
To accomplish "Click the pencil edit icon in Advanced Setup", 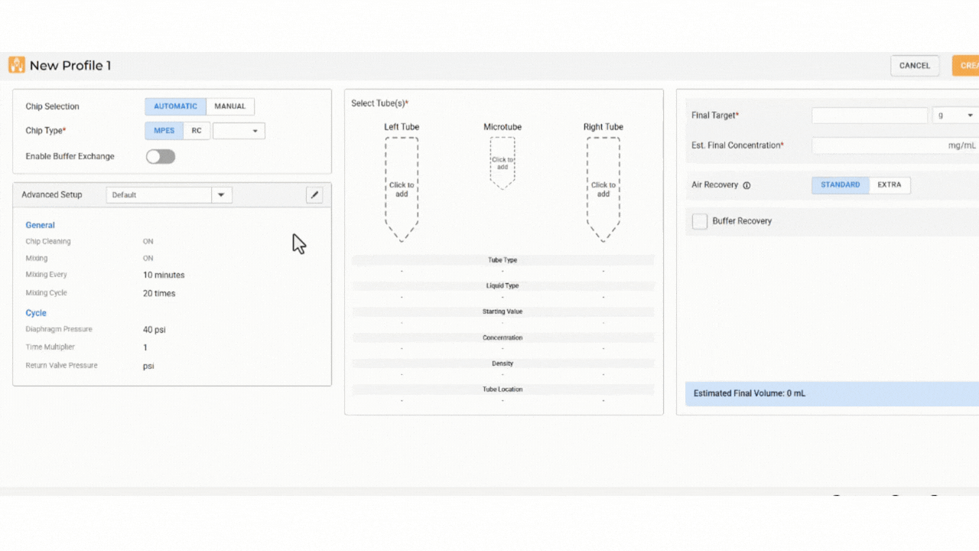I will (x=314, y=195).
